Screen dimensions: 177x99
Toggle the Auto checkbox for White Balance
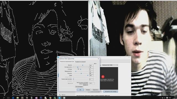click(95, 77)
